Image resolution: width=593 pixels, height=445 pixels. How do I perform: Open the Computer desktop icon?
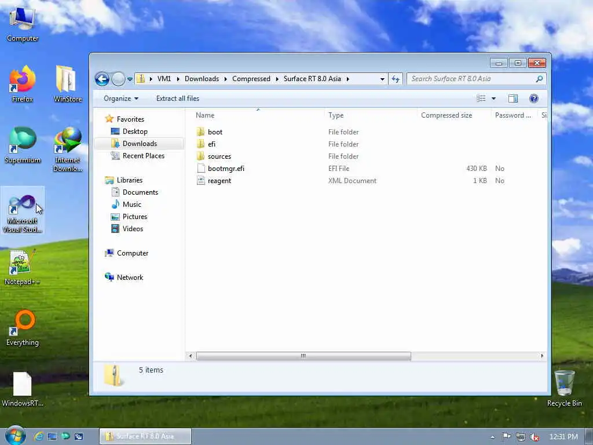tap(23, 23)
